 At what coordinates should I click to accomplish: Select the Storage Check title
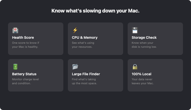144,37
